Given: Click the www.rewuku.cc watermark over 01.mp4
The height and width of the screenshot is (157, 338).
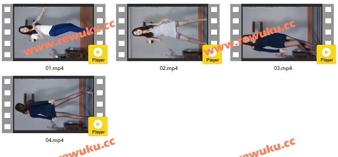Looking at the screenshot, I should [69, 38].
